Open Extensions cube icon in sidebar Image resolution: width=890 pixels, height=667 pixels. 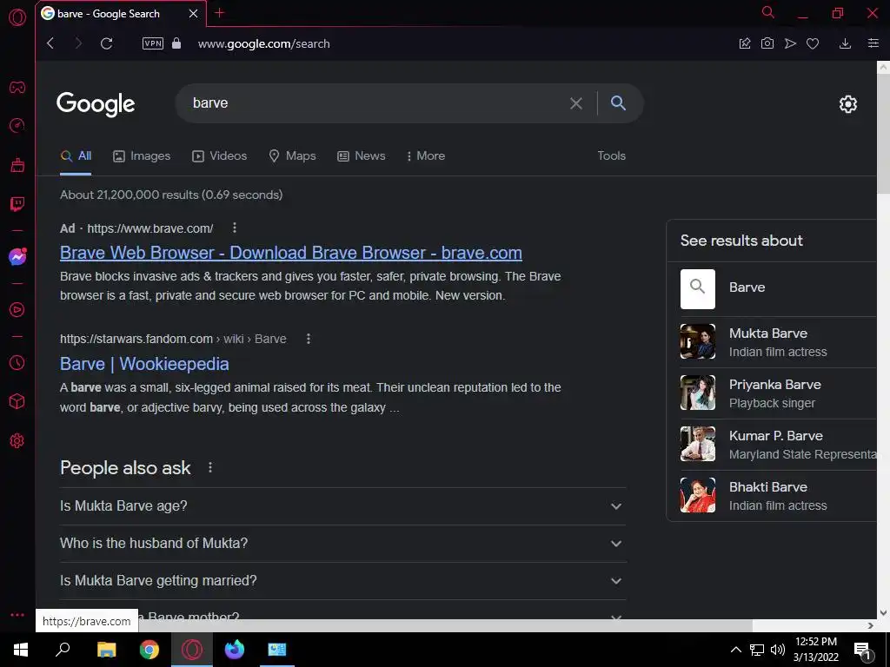(x=17, y=401)
